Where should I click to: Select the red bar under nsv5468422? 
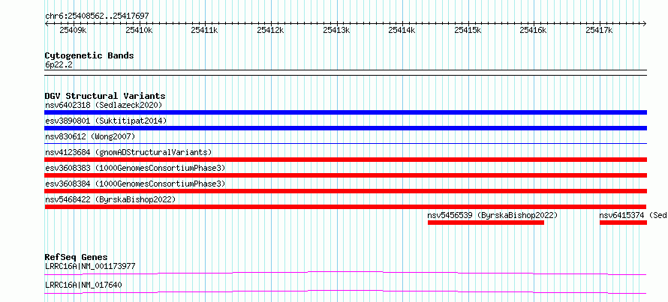click(345, 207)
